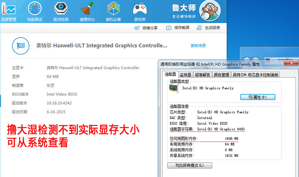The image size is (299, 177).
Task: Click the dialog title bar text
Action: pos(210,64)
